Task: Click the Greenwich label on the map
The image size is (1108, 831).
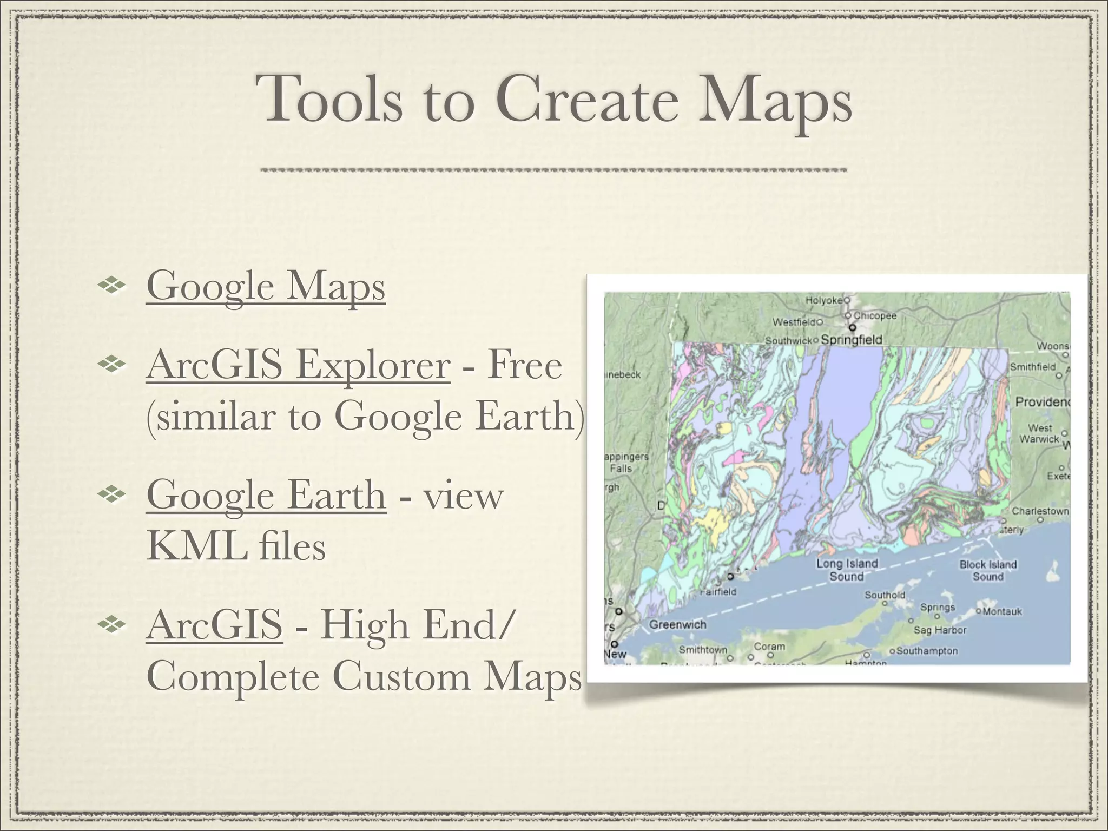Action: (677, 624)
